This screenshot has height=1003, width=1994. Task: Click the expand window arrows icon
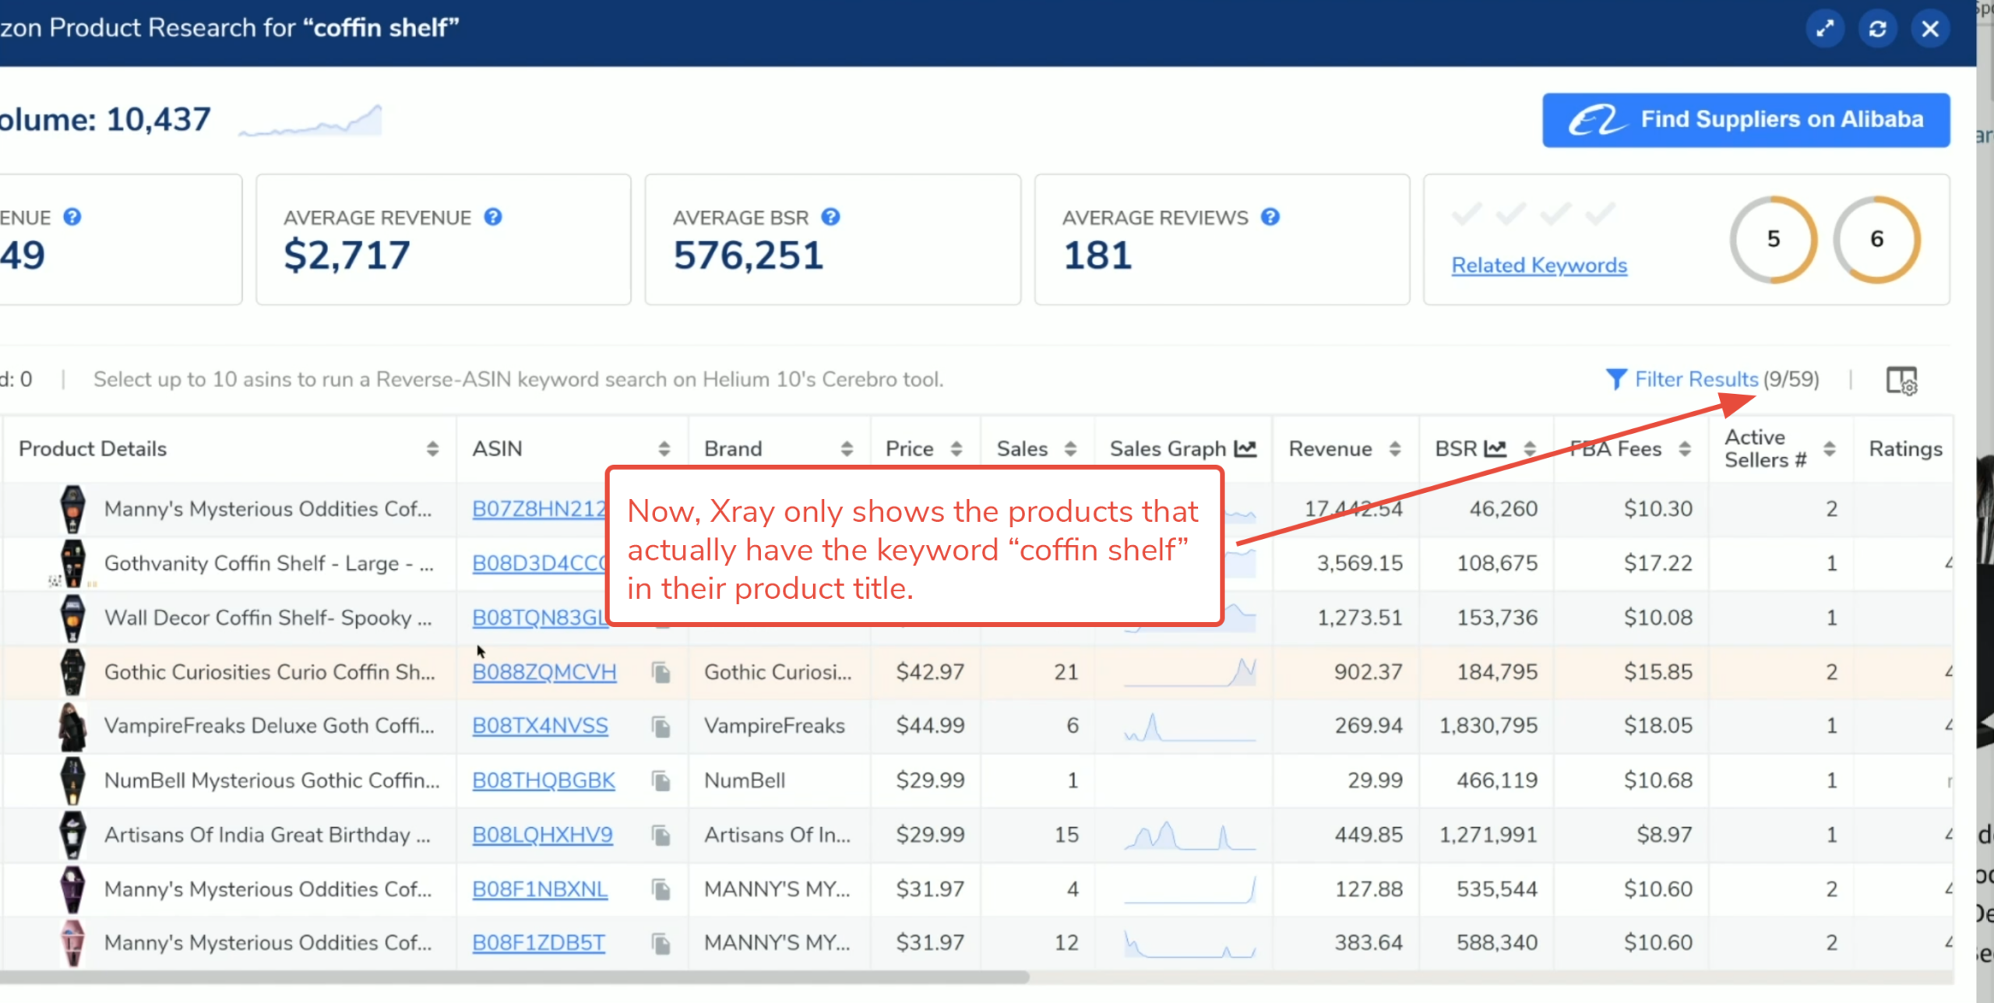coord(1824,29)
